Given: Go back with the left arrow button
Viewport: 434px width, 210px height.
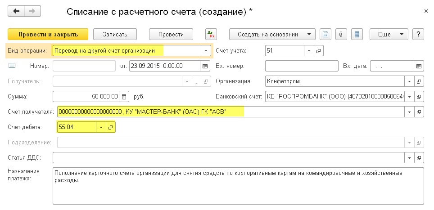Looking at the screenshot, I should (x=16, y=11).
